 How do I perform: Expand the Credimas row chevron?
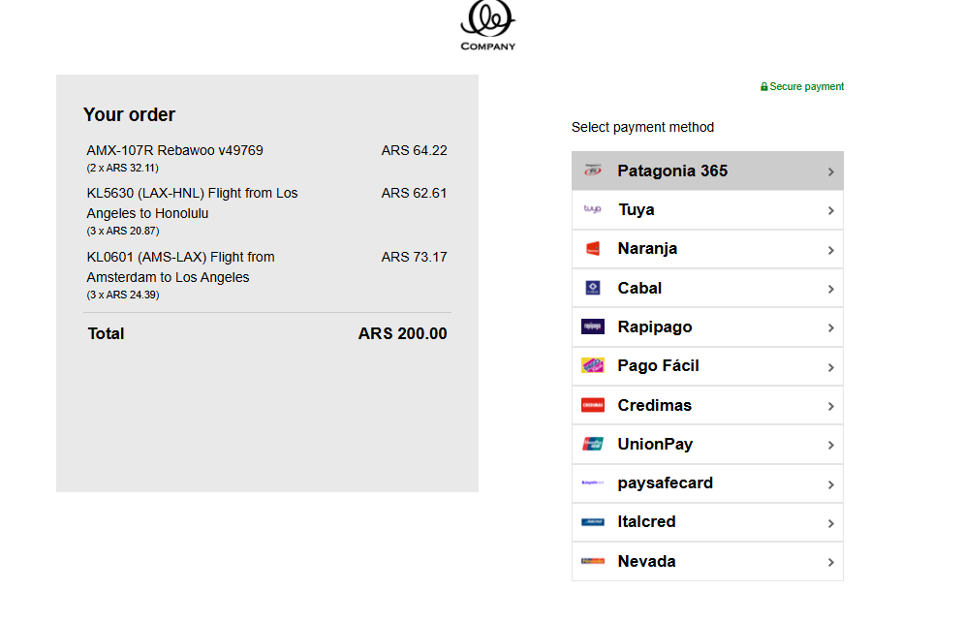click(x=830, y=406)
